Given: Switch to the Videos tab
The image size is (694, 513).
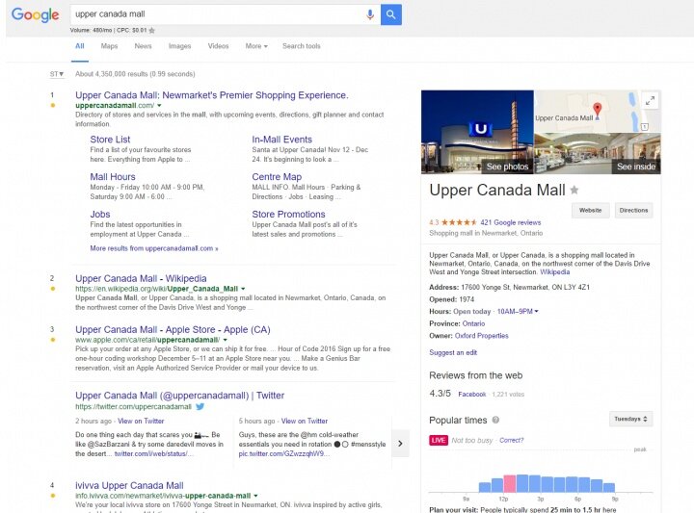Looking at the screenshot, I should click(218, 46).
